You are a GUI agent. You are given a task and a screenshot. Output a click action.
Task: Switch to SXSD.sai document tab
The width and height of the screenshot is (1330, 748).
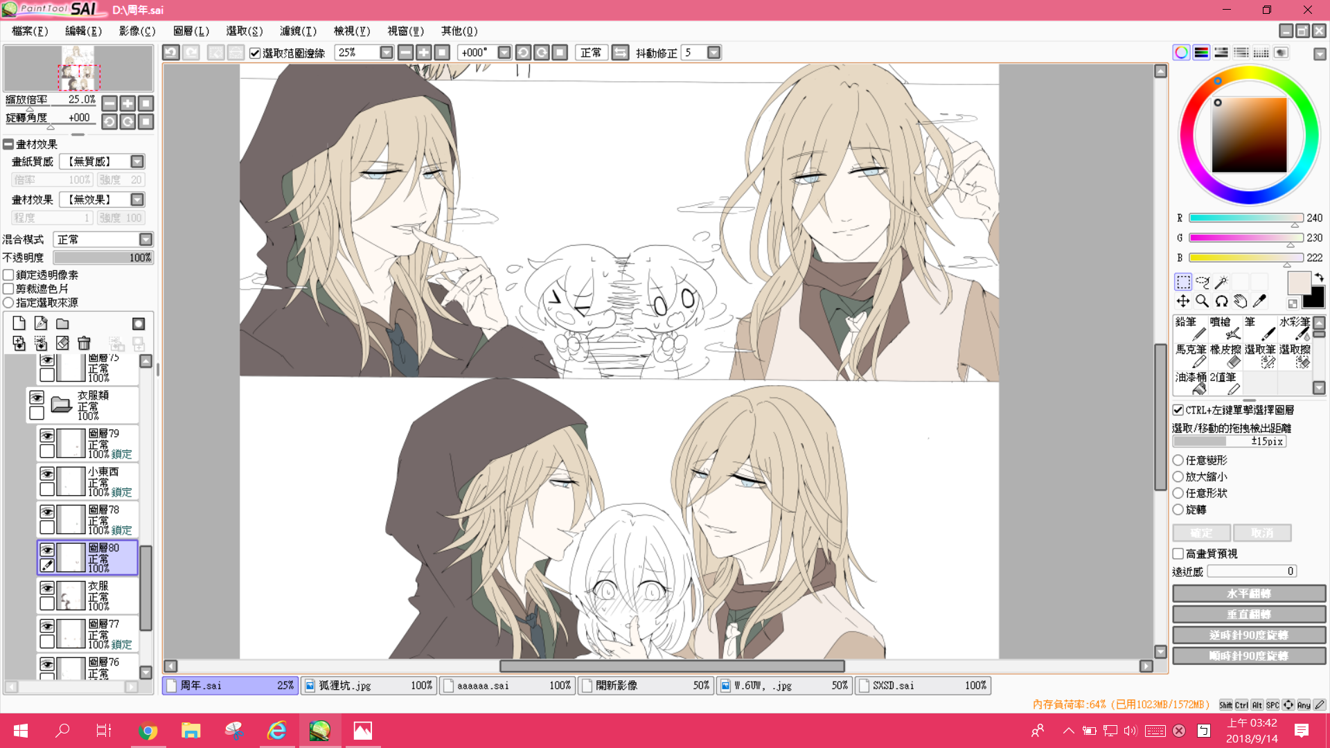923,686
